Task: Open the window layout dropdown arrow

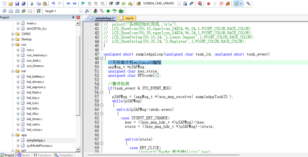Action: [x=241, y=3]
